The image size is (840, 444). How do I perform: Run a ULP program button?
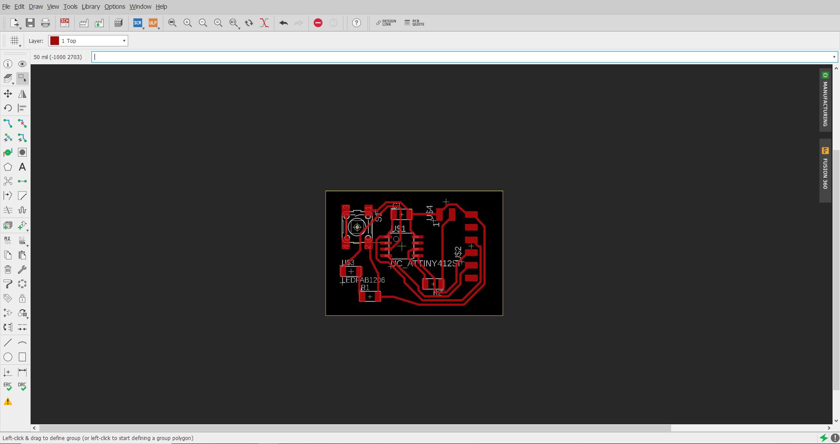(x=153, y=23)
